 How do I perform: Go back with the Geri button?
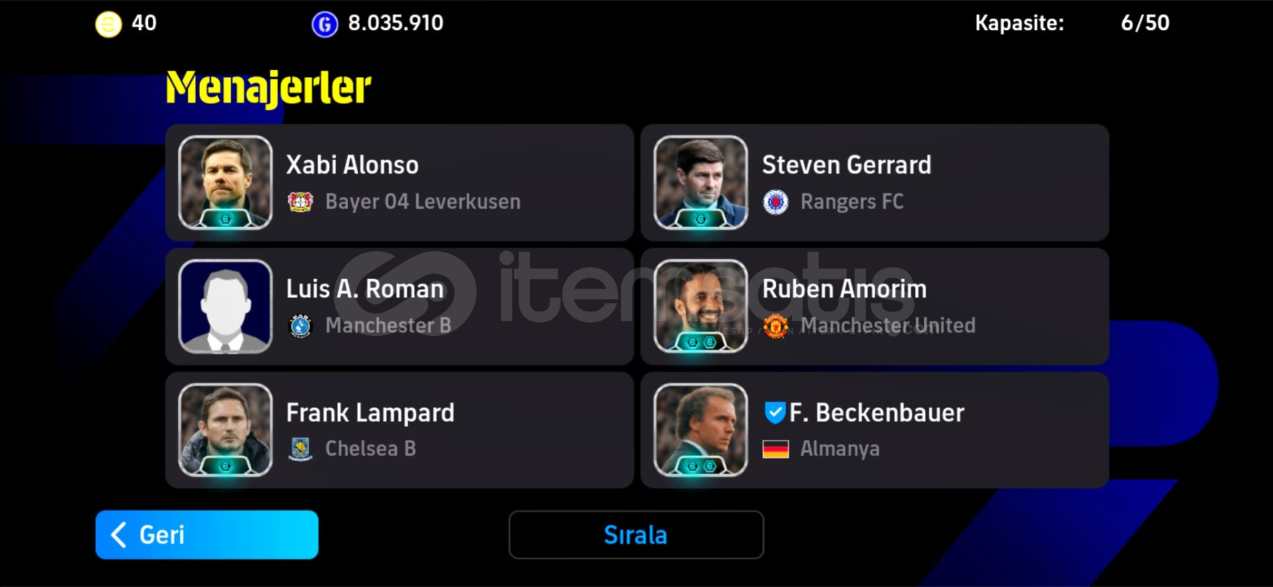(207, 535)
